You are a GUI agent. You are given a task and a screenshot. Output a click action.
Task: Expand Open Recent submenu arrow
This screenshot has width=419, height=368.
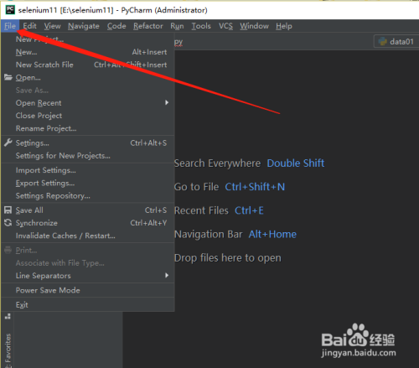[167, 102]
